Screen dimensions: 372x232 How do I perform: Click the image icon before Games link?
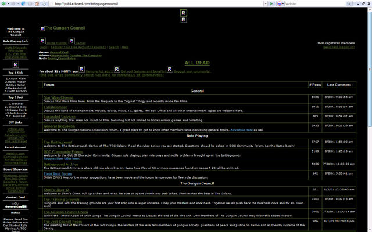point(71,41)
